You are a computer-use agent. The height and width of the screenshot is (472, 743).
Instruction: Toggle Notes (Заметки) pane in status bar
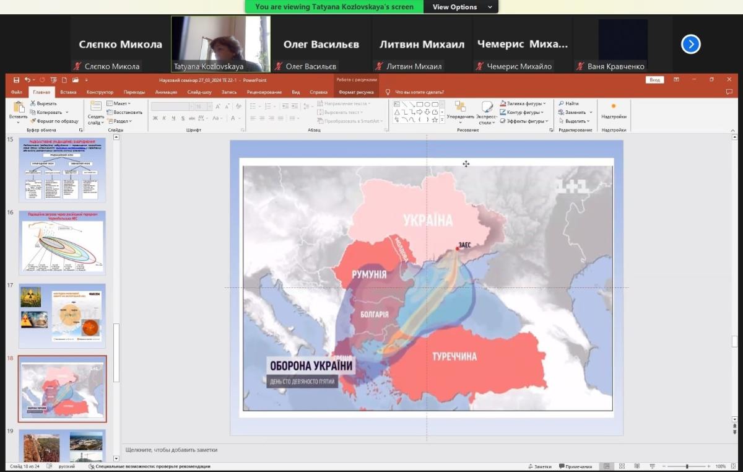coord(539,466)
